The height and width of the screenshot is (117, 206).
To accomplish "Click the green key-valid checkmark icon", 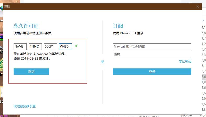I will click(x=76, y=46).
